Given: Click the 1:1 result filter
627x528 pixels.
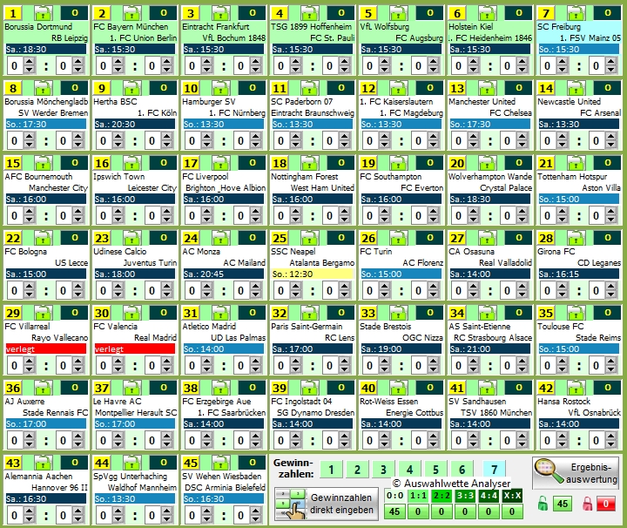Looking at the screenshot, I should tap(418, 496).
